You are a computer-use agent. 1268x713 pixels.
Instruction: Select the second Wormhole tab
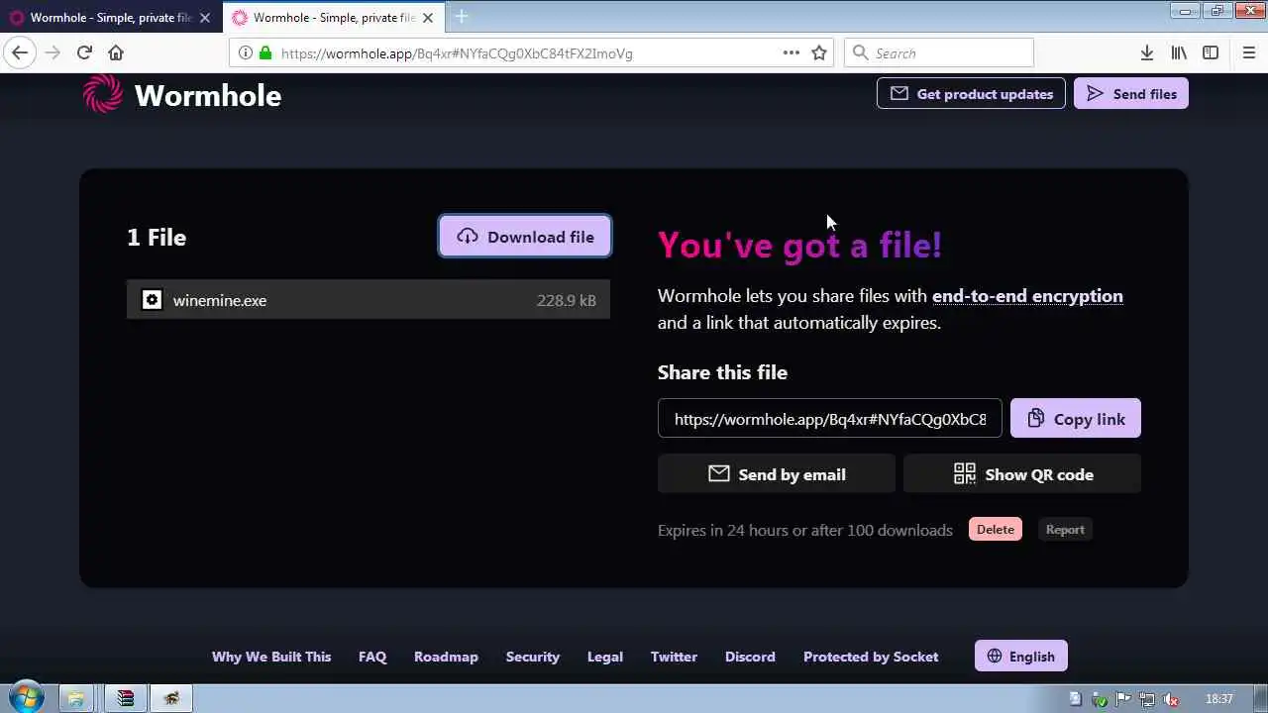coord(334,18)
